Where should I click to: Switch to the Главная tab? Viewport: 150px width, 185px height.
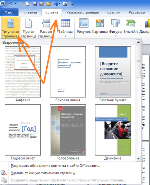[30, 12]
